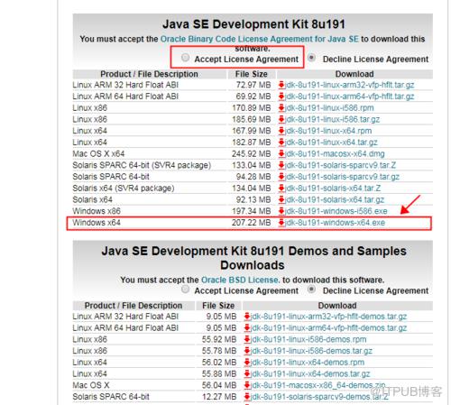Click the 245.92 MB file size cell
Screen dimensions: 451x405
tap(252, 153)
